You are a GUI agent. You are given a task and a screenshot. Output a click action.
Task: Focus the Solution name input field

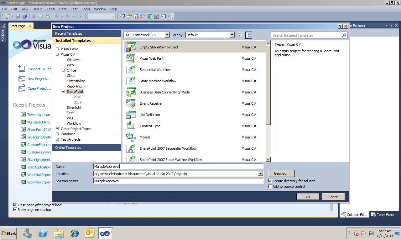[x=178, y=181]
